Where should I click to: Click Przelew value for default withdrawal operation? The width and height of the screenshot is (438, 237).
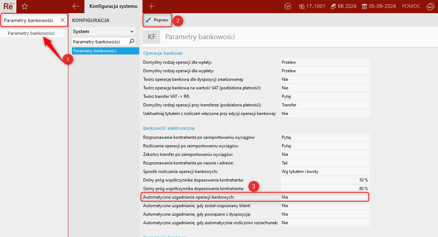pyautogui.click(x=325, y=71)
